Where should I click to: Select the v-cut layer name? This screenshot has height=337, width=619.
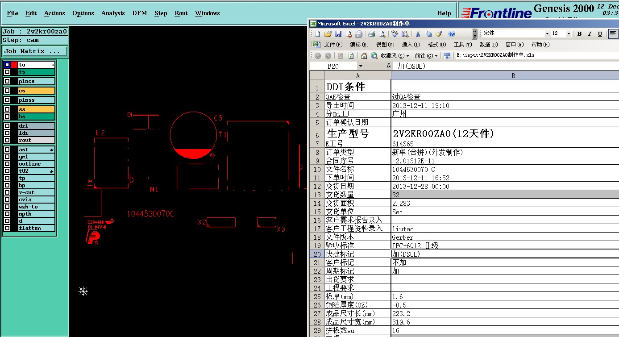click(37, 192)
